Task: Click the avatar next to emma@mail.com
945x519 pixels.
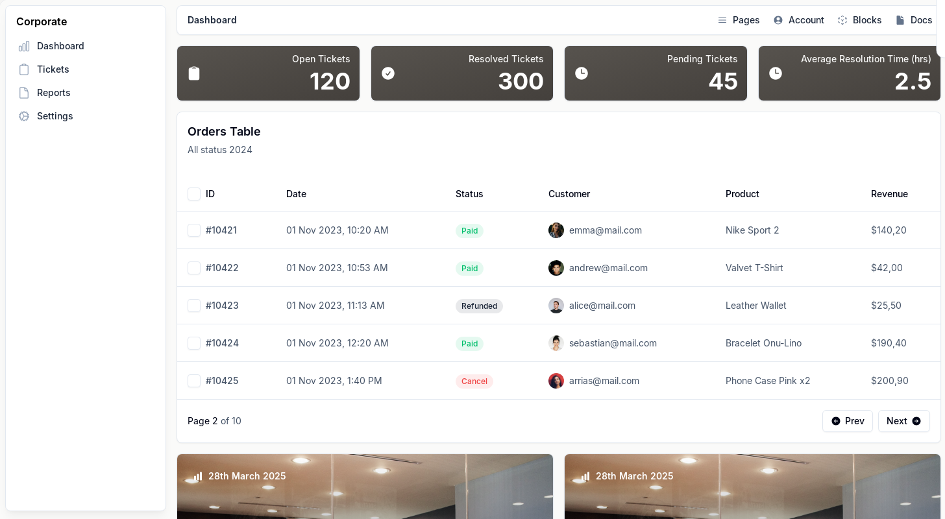Action: point(556,230)
